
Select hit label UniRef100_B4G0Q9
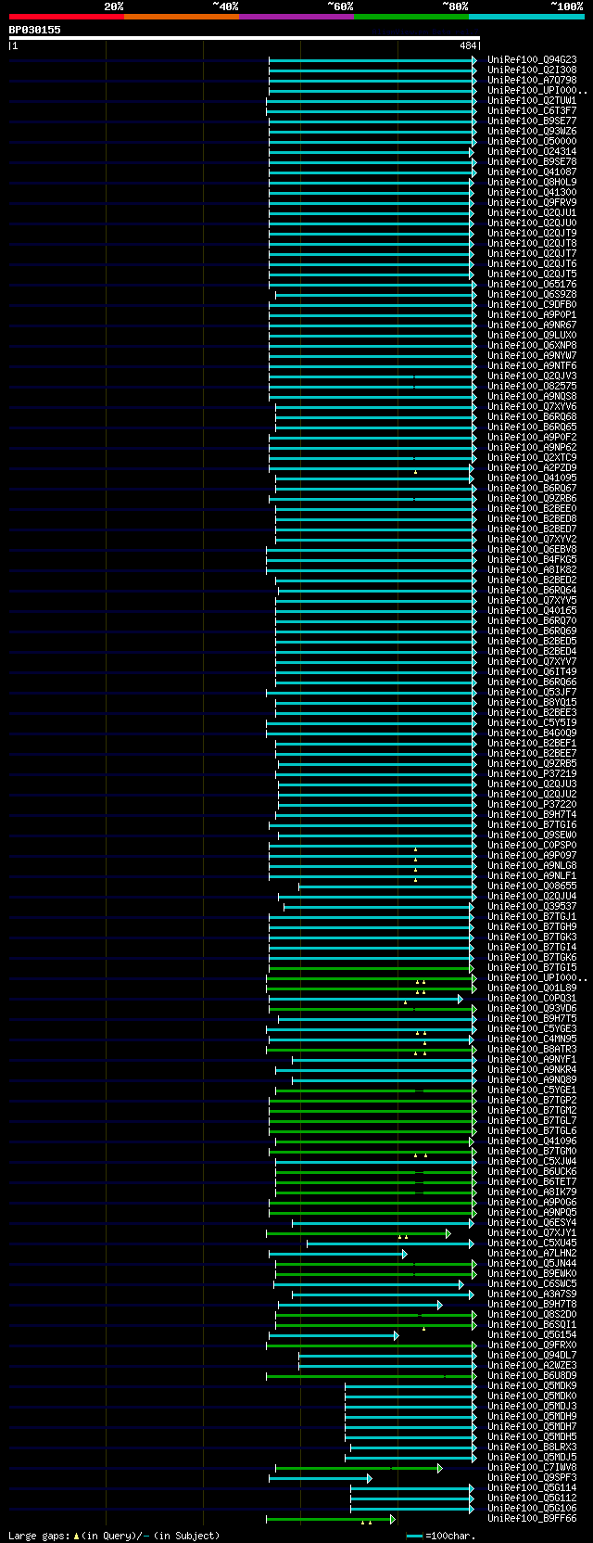coord(532,733)
